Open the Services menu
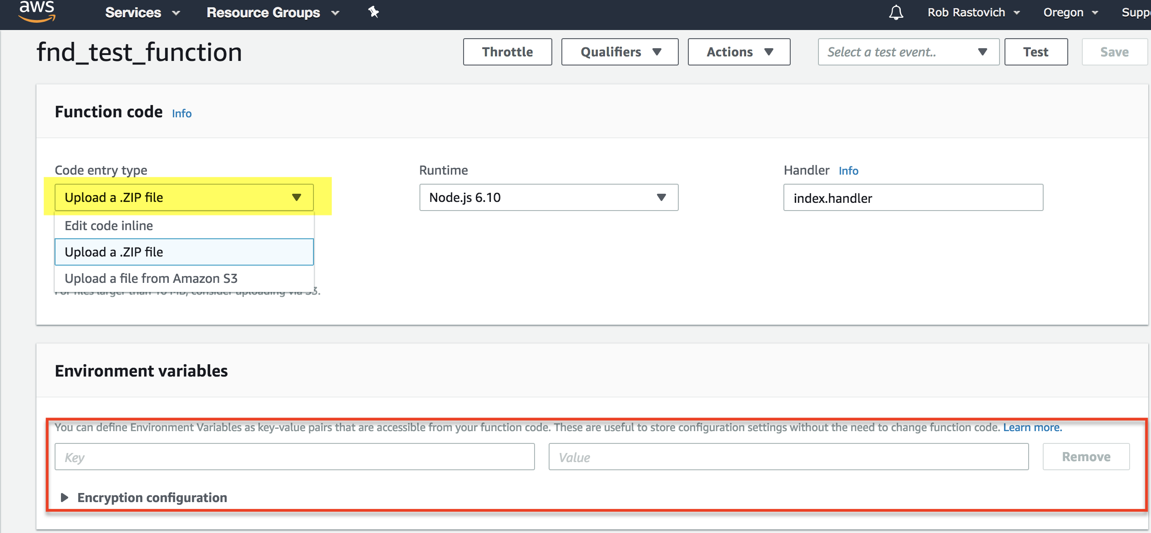This screenshot has width=1151, height=533. tap(142, 13)
